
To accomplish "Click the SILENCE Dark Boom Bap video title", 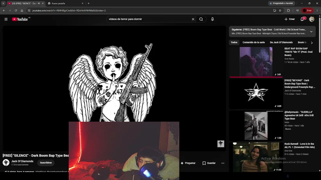I will (36, 155).
